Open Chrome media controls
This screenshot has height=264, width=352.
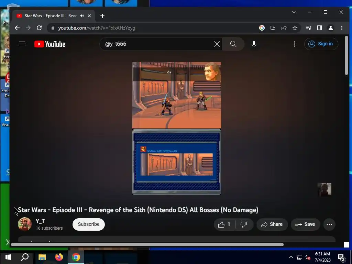click(308, 28)
